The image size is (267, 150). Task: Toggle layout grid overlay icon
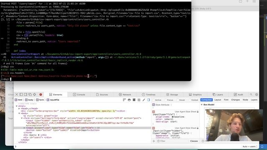(x=139, y=100)
